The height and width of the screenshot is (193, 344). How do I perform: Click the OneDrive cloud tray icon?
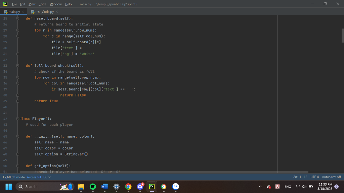(x=269, y=187)
